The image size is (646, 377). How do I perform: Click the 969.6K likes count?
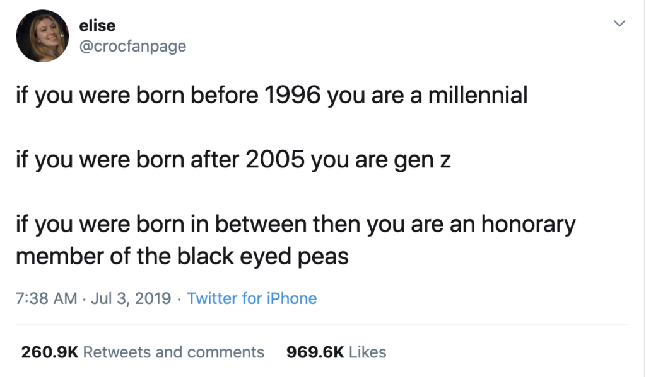315,352
